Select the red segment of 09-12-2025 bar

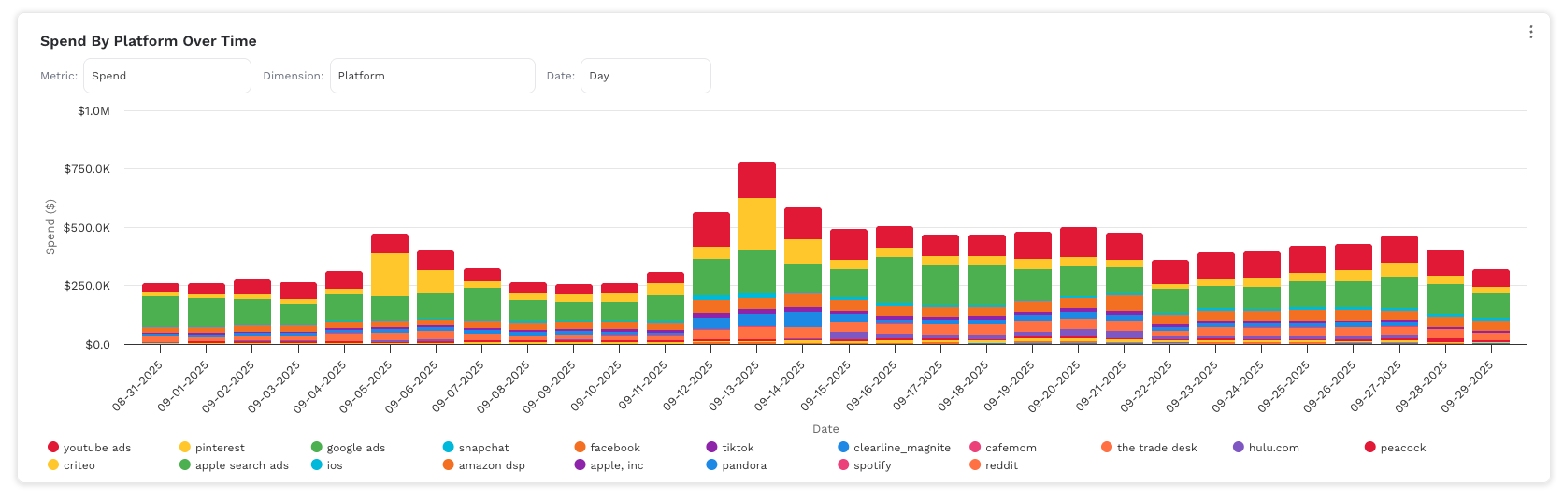[711, 229]
